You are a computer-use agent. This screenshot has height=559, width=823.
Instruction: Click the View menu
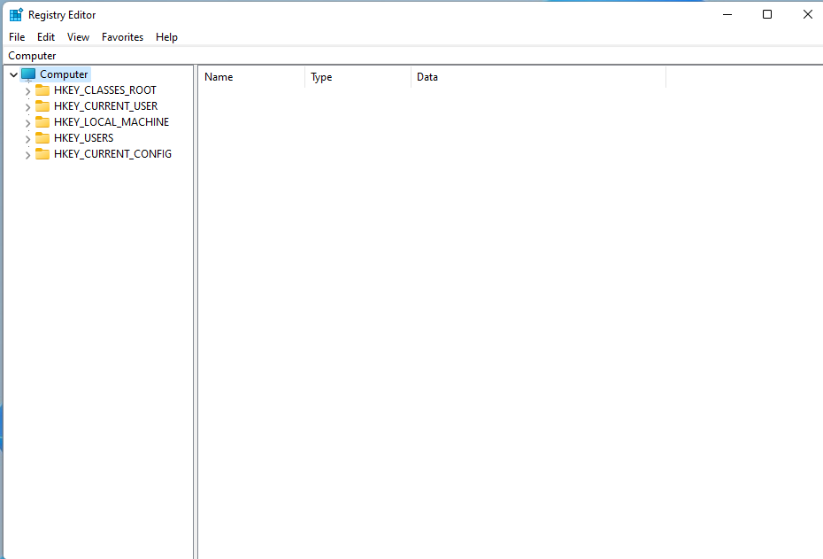coord(78,37)
